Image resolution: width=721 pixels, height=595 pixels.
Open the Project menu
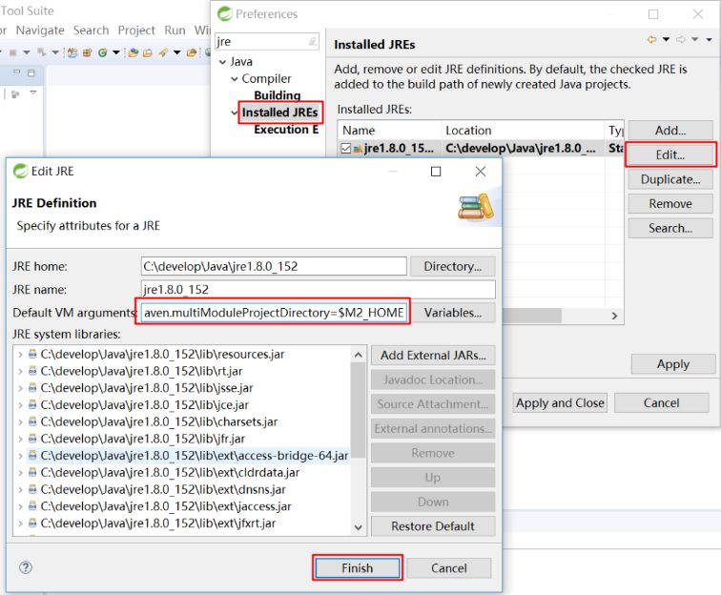pos(136,31)
